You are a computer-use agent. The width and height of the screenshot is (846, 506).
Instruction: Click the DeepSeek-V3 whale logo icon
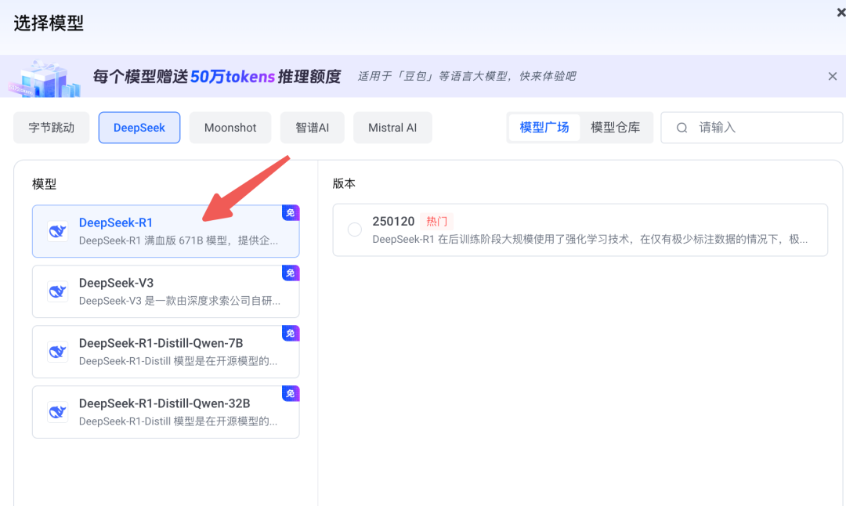coord(57,291)
